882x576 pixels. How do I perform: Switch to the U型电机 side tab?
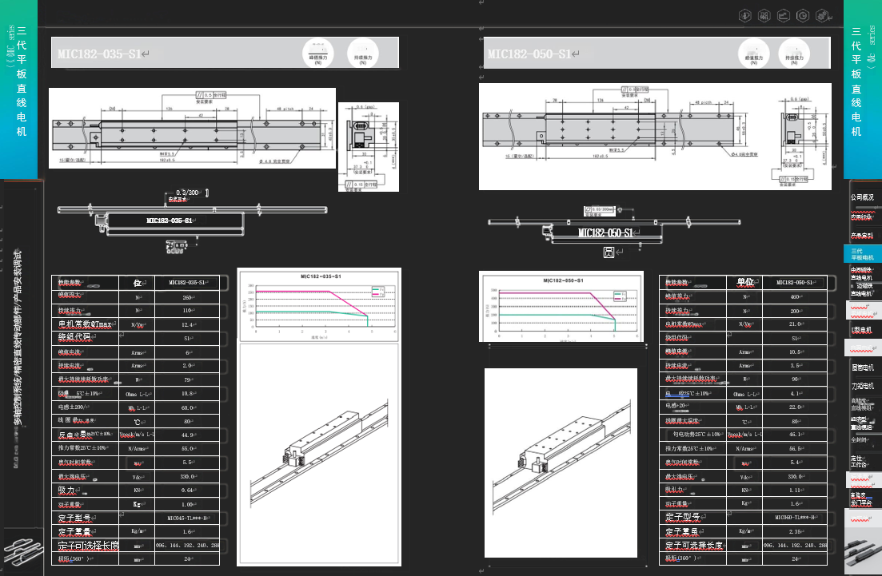pyautogui.click(x=862, y=330)
